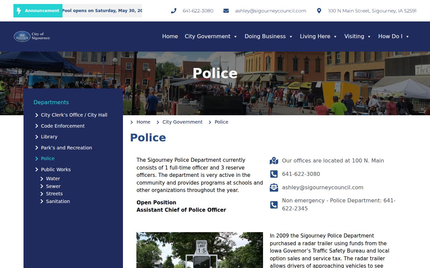This screenshot has height=268, width=430.
Task: Open the Visiting menu item
Action: (x=354, y=36)
